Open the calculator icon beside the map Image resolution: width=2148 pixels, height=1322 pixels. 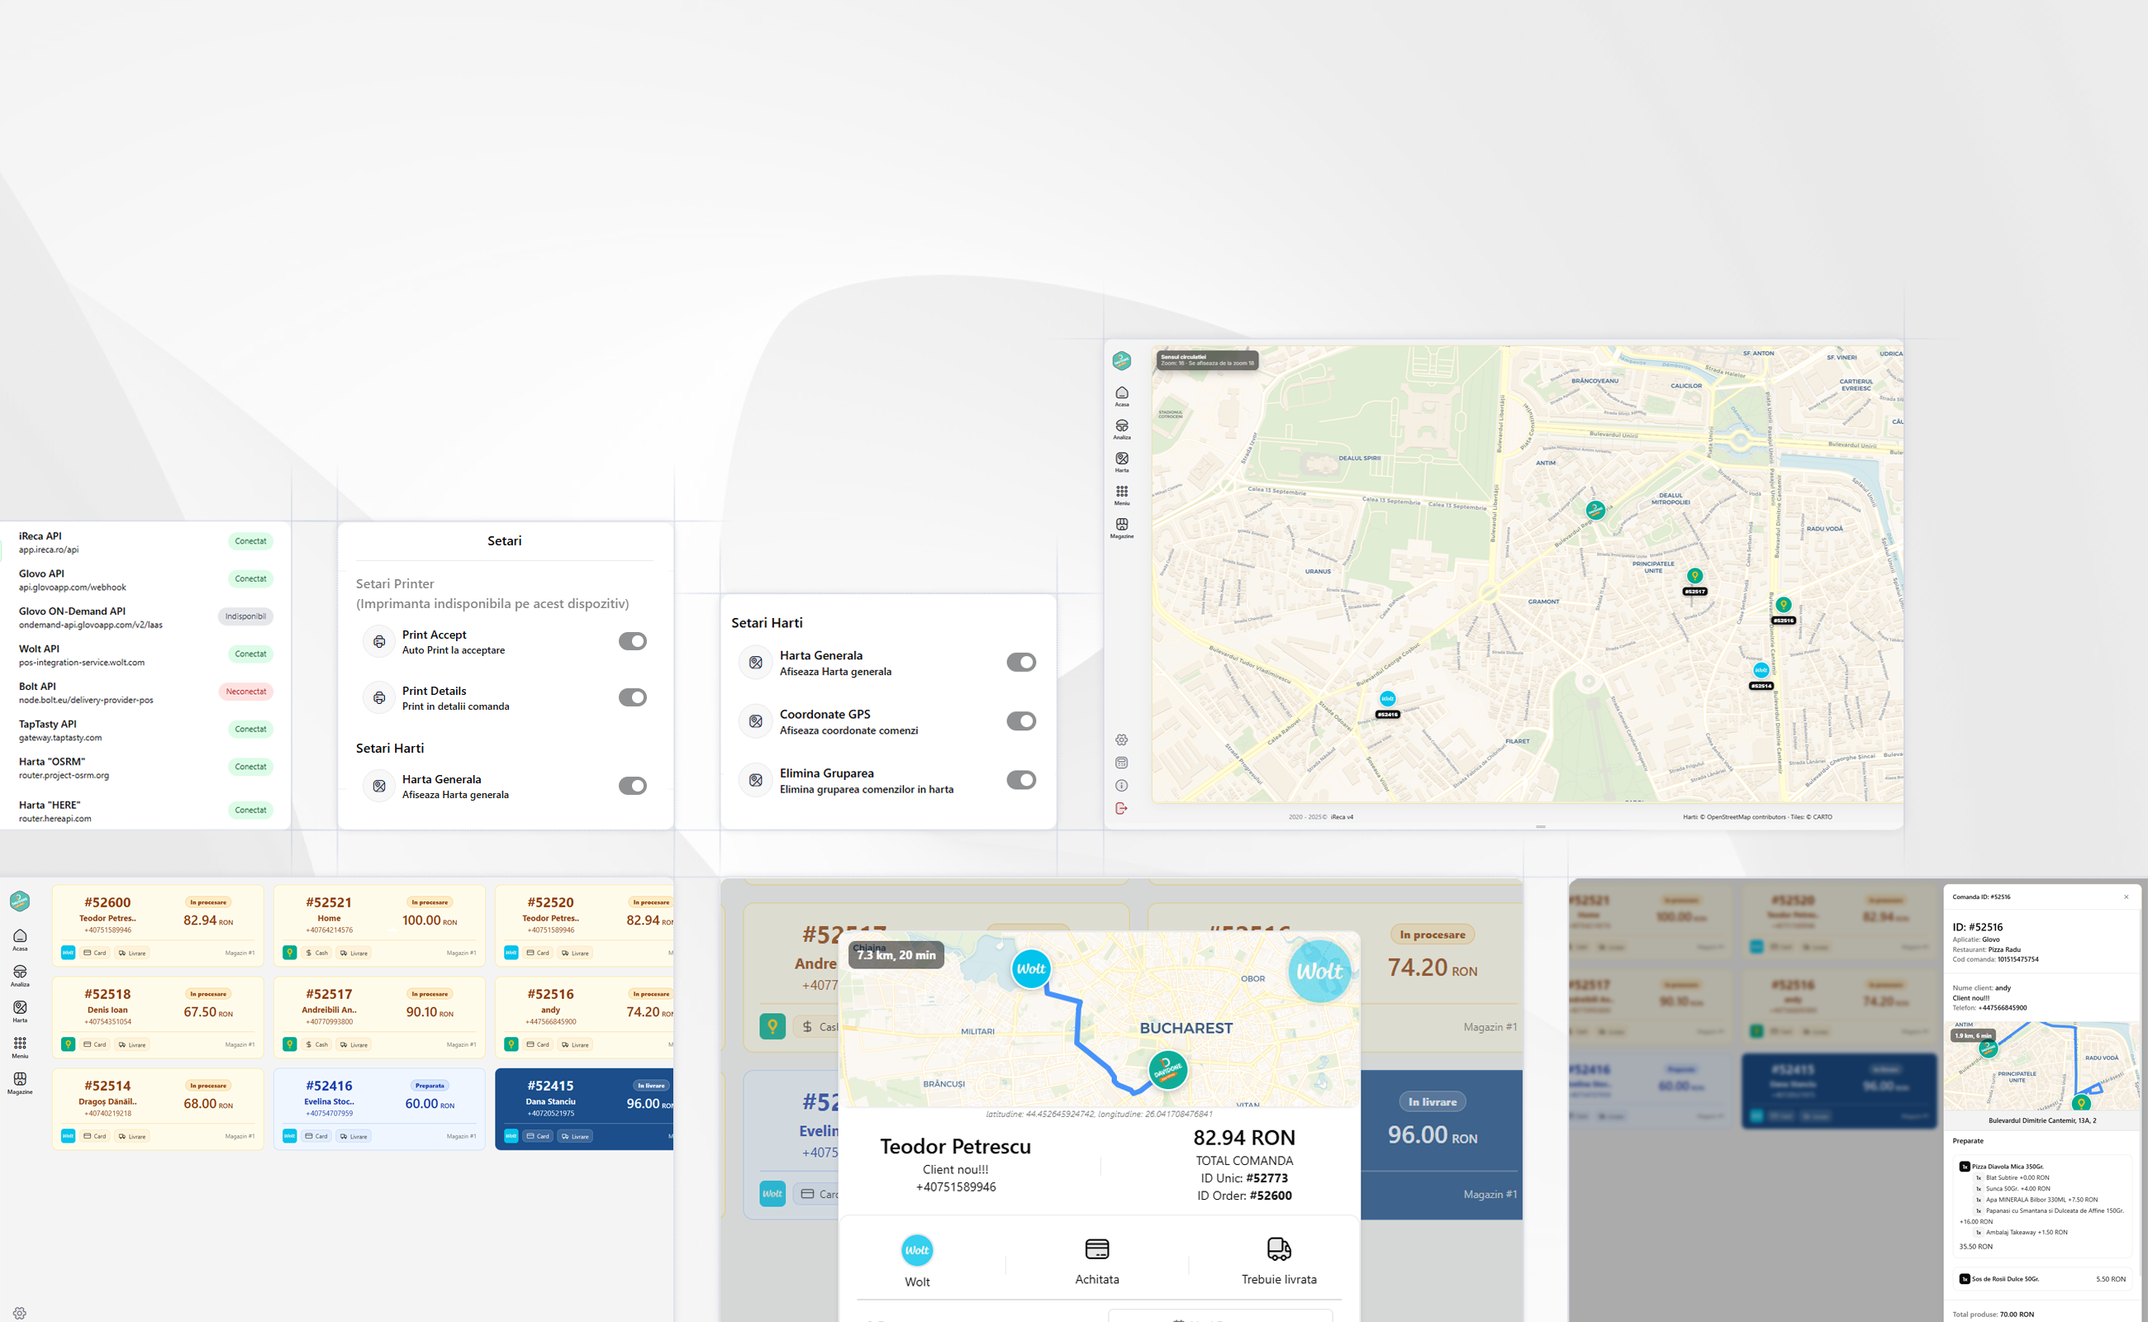(x=1122, y=763)
